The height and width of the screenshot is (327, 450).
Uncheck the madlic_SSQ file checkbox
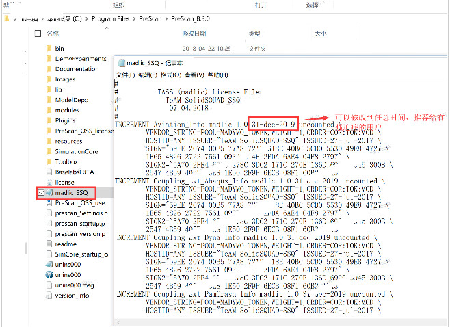click(40, 194)
